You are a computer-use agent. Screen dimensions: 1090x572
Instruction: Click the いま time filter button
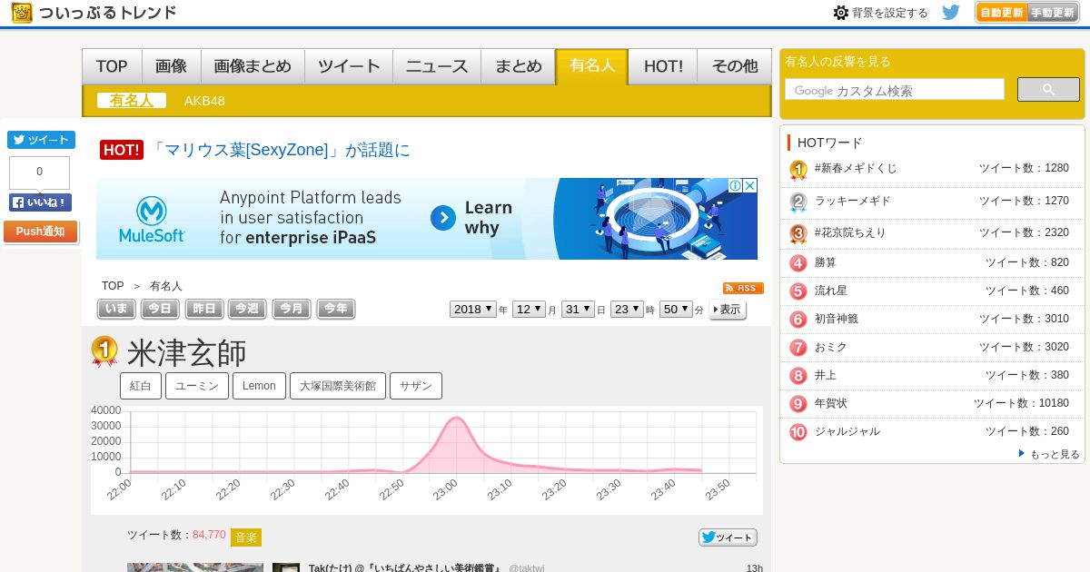[116, 309]
